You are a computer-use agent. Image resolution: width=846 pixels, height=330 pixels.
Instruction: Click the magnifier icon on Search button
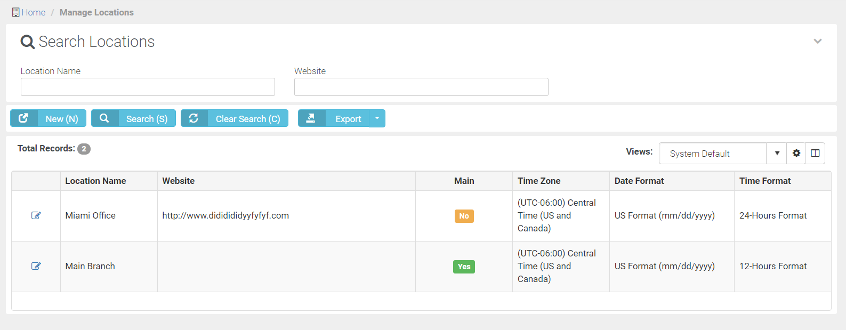(104, 118)
